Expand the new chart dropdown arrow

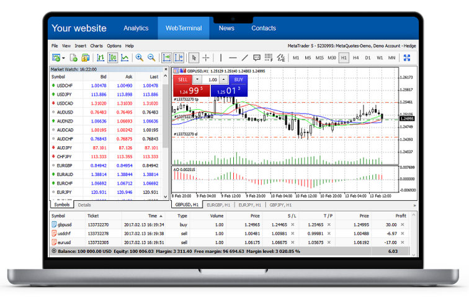(x=63, y=58)
